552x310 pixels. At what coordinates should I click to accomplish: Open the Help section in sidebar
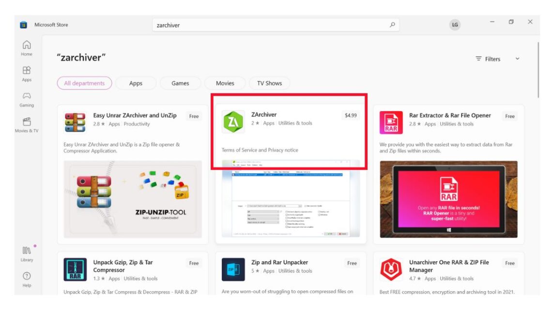[27, 280]
